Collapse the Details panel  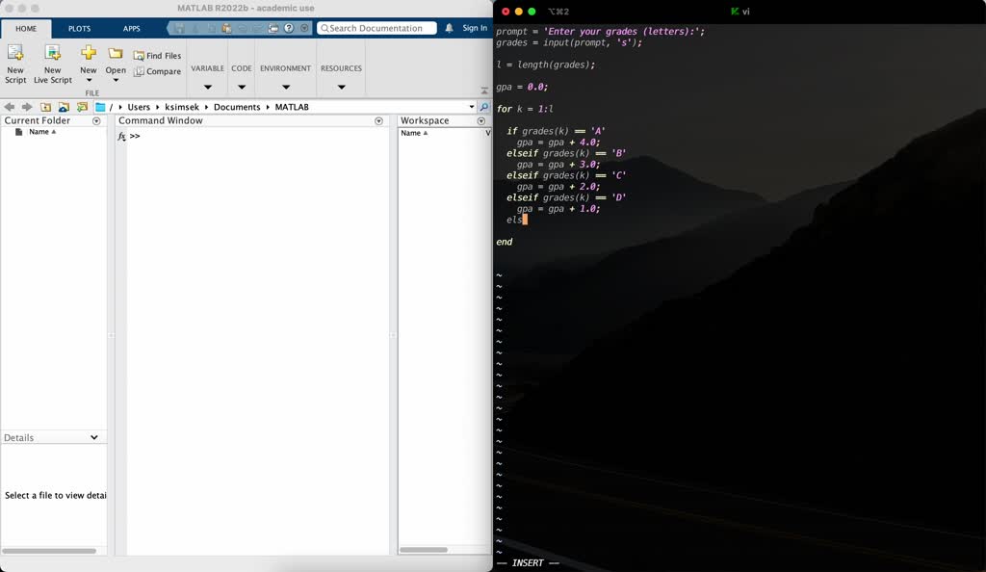pyautogui.click(x=94, y=437)
